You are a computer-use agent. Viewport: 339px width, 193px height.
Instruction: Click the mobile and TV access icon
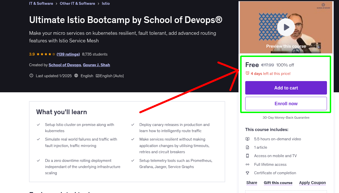[x=247, y=156]
